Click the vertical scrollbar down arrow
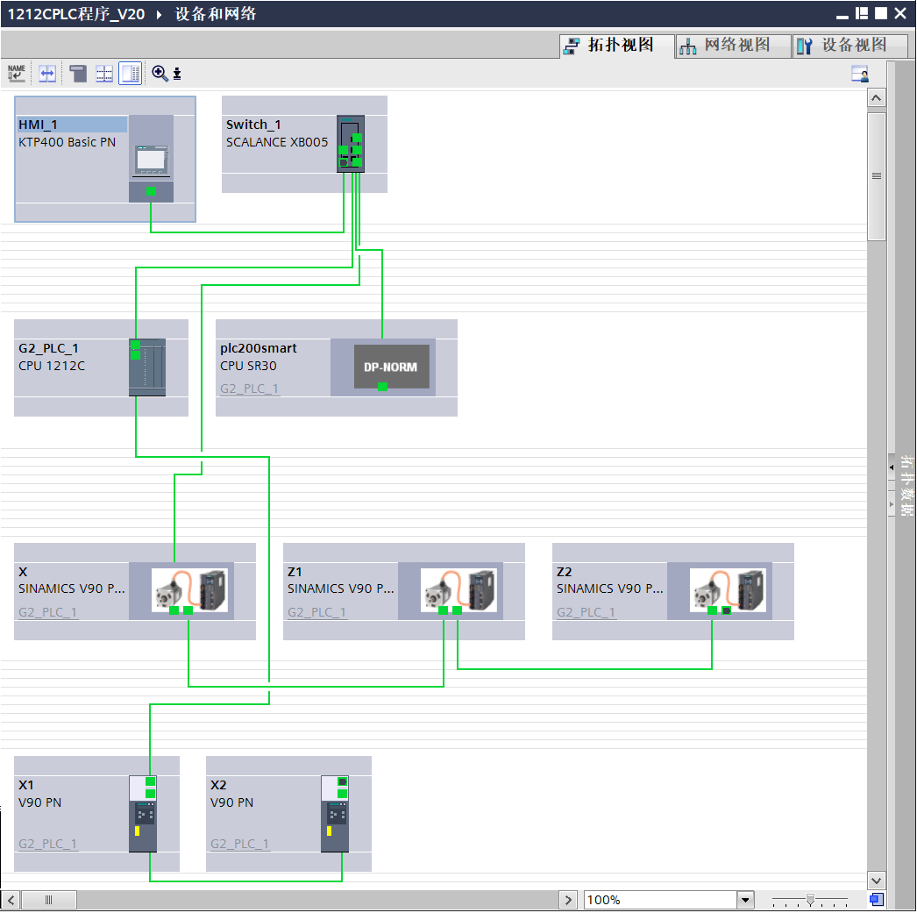The height and width of the screenshot is (913, 917). (876, 880)
